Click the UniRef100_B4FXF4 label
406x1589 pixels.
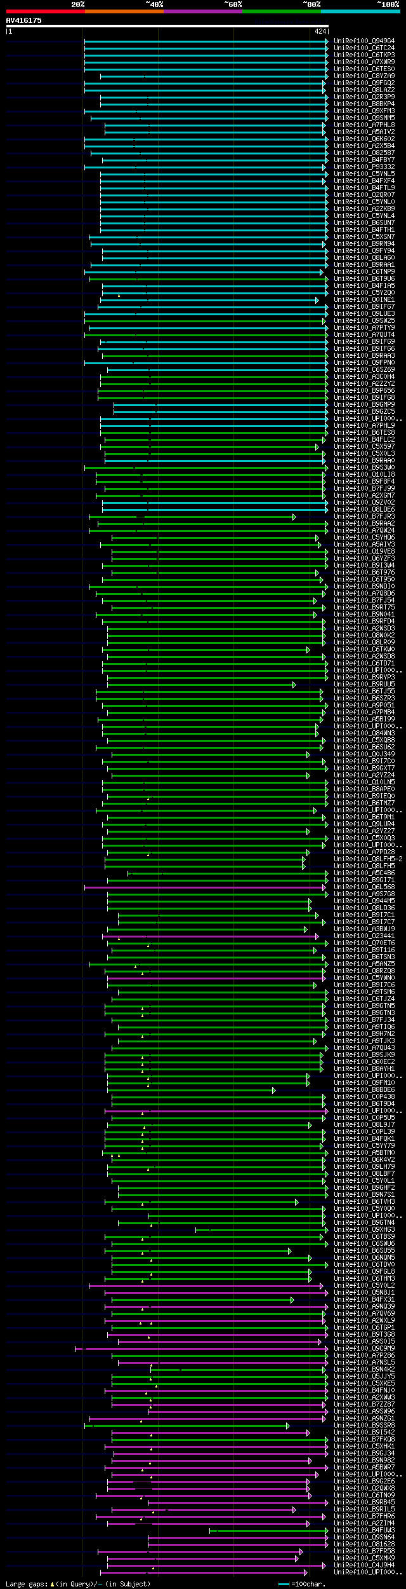(364, 181)
